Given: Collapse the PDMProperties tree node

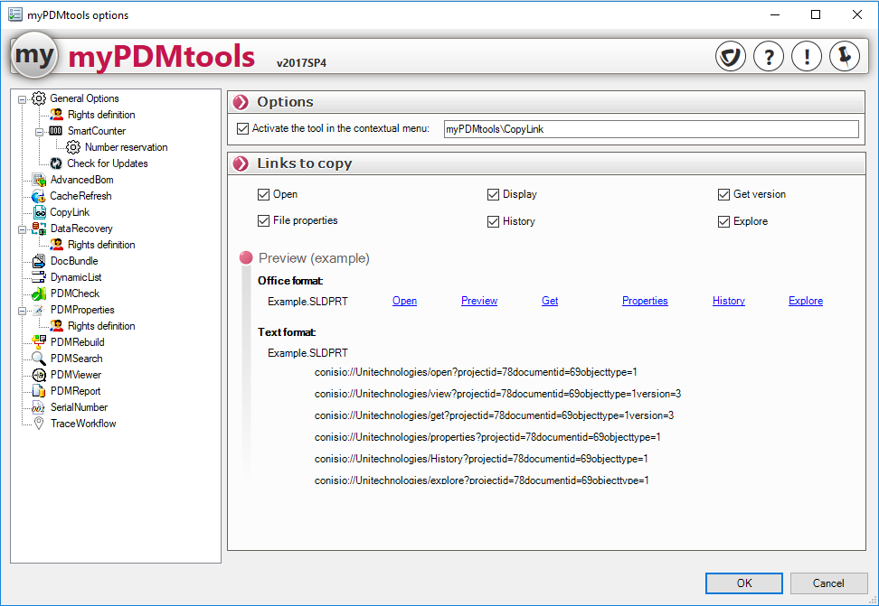Looking at the screenshot, I should point(22,310).
